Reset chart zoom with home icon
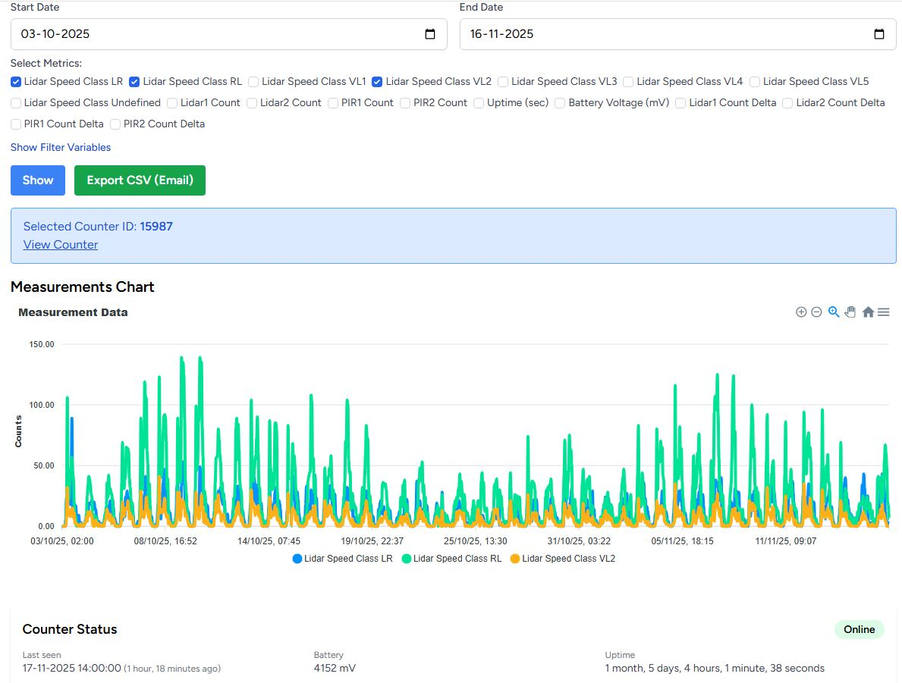This screenshot has width=902, height=683. [x=868, y=312]
